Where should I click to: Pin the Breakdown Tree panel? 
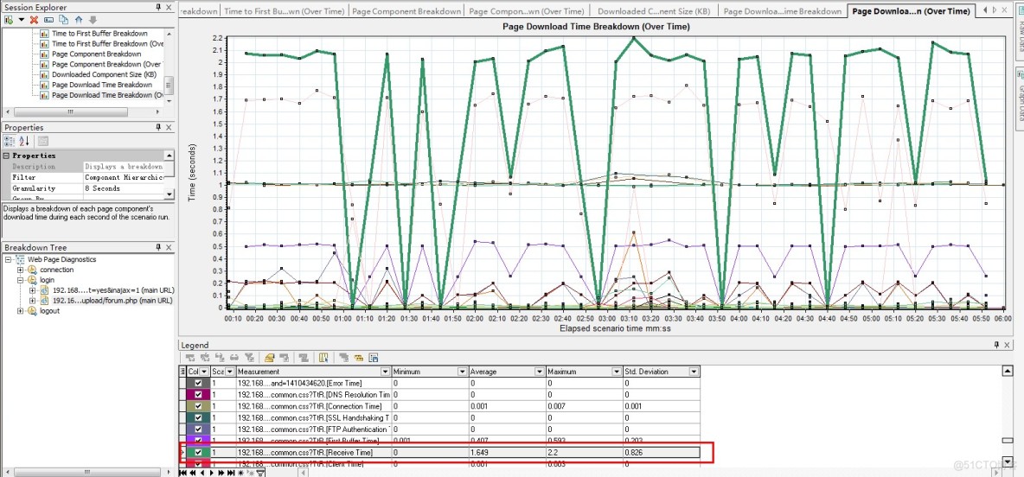(157, 247)
